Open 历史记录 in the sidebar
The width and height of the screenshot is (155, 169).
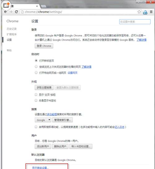pos(11,29)
